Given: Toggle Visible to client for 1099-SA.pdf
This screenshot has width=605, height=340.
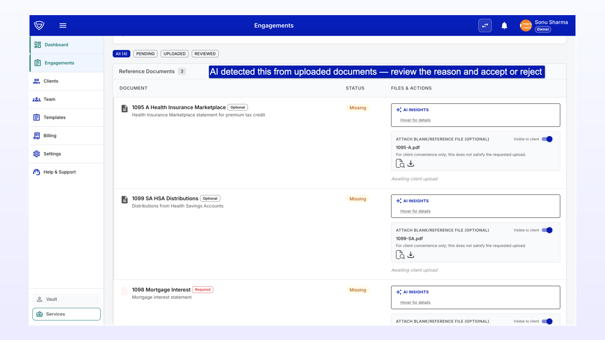Looking at the screenshot, I should pyautogui.click(x=547, y=230).
